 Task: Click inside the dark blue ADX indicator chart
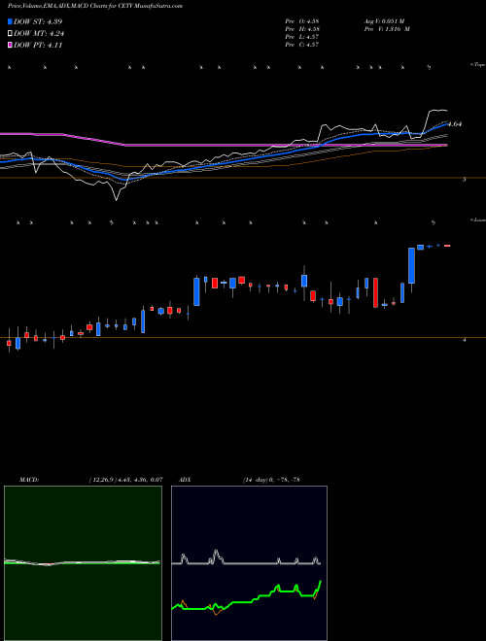coord(249,563)
